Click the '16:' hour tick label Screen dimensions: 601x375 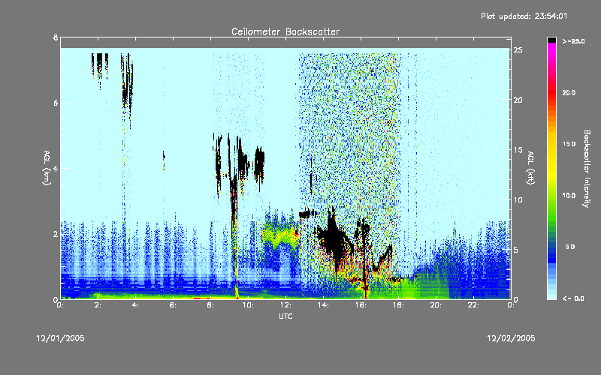361,305
